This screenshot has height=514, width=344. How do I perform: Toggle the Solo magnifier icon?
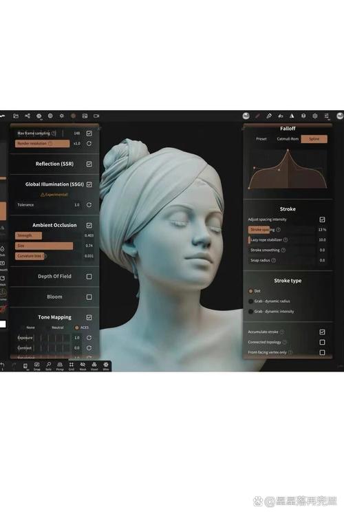pos(48,366)
